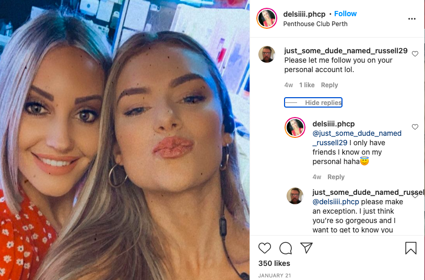The image size is (425, 280).
Task: Like russell29's first comment
Action: 415,54
